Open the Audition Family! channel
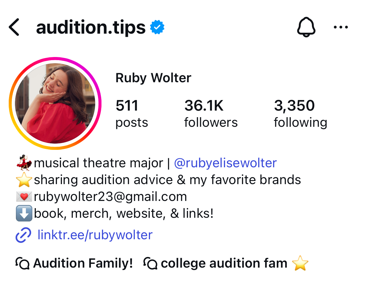Image resolution: width=367 pixels, height=281 pixels. [83, 264]
